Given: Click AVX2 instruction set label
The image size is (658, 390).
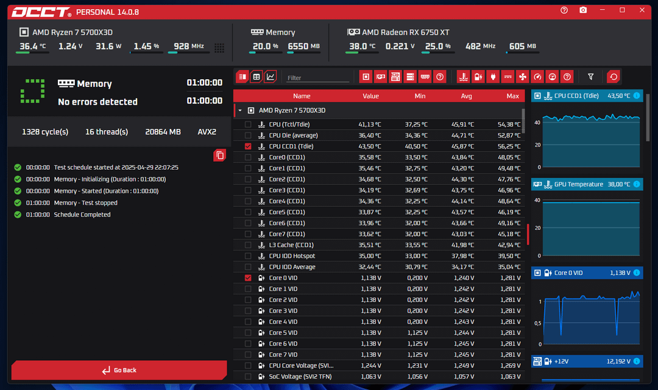Looking at the screenshot, I should (207, 132).
